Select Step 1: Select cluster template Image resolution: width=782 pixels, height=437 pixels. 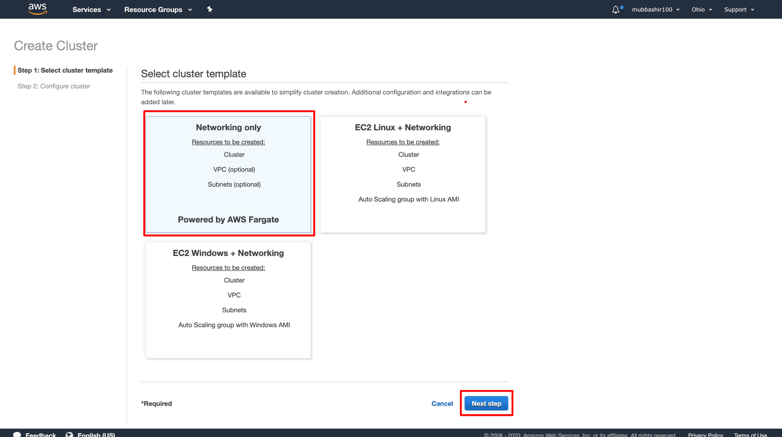tap(65, 70)
